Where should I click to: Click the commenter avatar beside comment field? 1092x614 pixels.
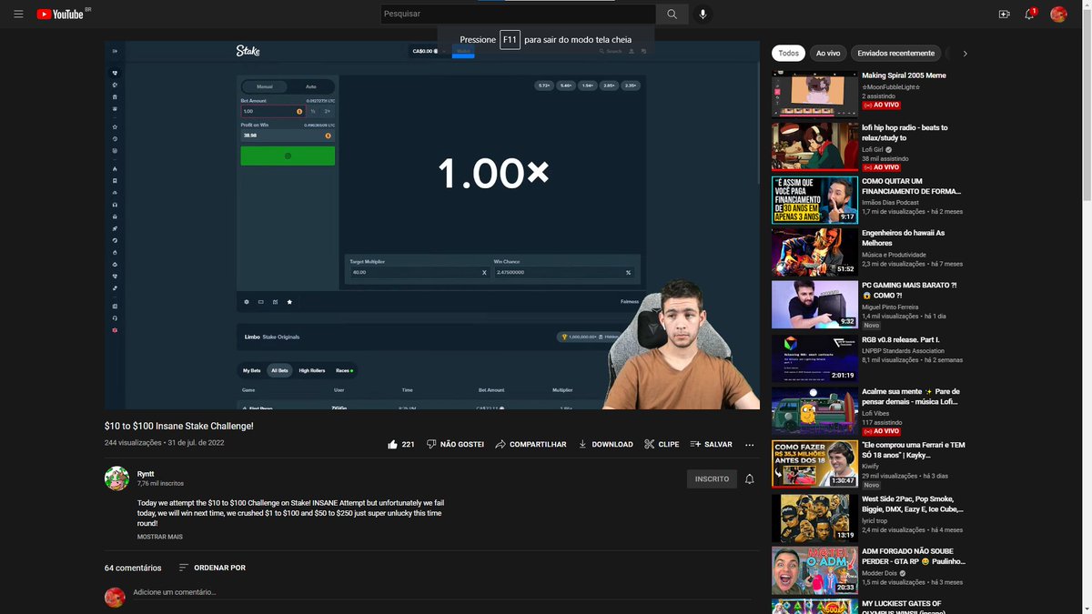(x=115, y=598)
